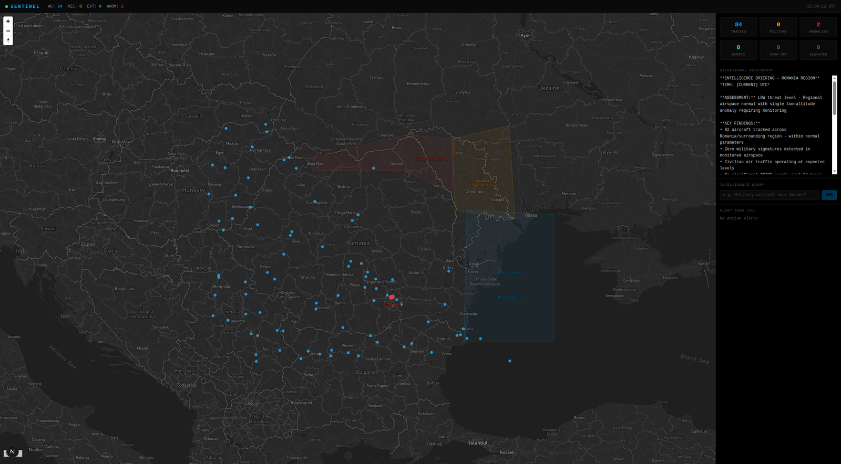Click the Odesa city label
The height and width of the screenshot is (464, 841).
(531, 215)
